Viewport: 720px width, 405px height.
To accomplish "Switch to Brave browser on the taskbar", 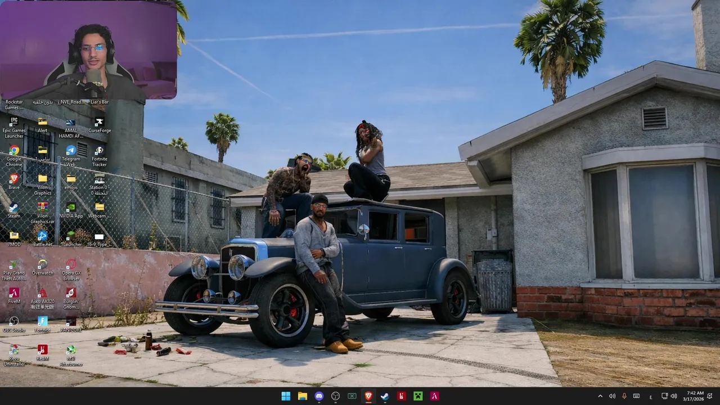I will pyautogui.click(x=368, y=396).
